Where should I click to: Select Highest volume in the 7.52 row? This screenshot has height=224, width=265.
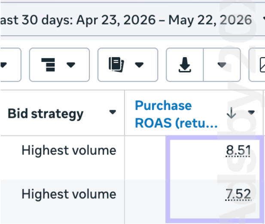pos(69,194)
